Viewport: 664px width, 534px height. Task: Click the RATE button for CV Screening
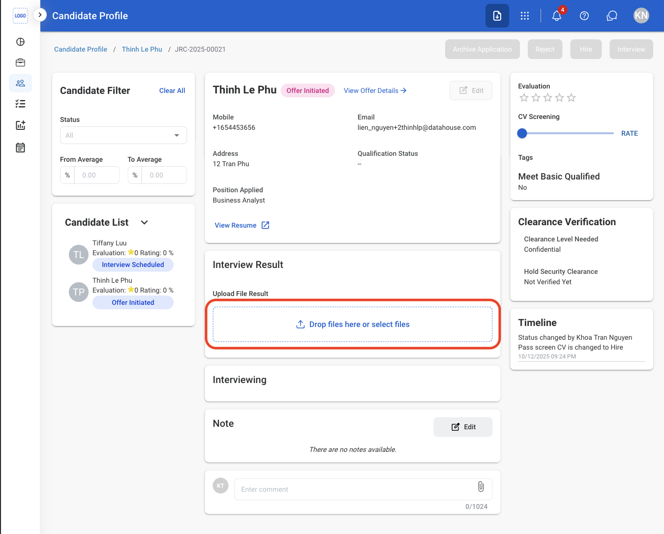pyautogui.click(x=630, y=133)
